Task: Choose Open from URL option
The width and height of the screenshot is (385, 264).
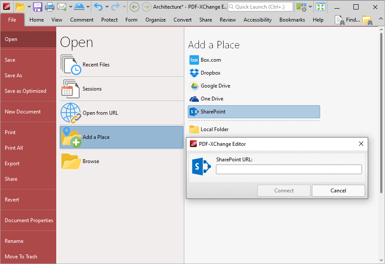Action: 121,113
